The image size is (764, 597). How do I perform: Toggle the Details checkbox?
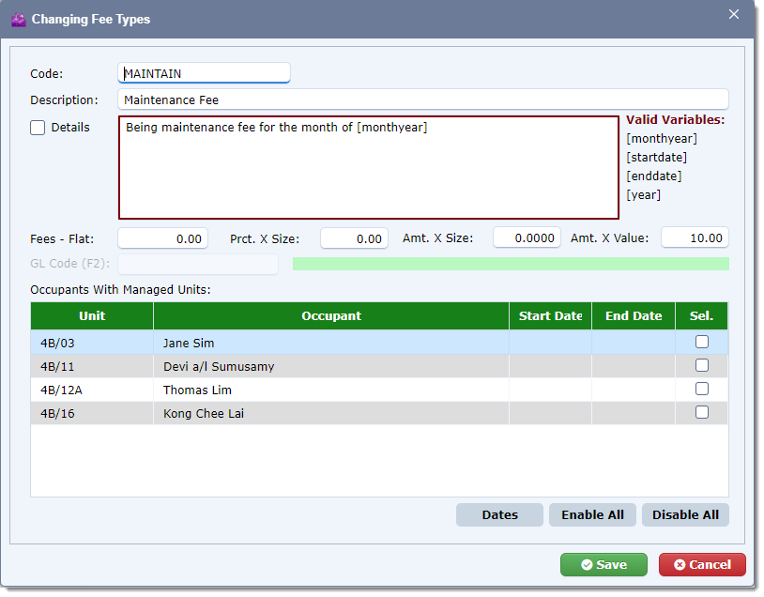coord(38,128)
